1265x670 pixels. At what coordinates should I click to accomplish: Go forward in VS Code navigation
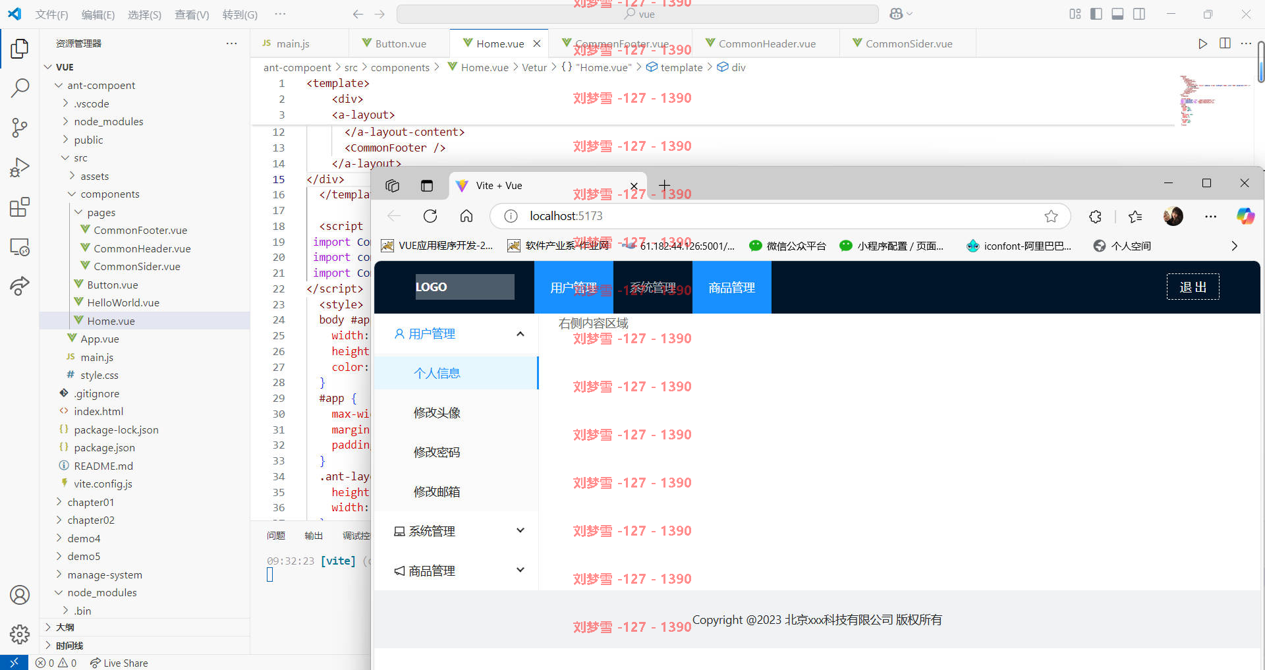coord(379,14)
